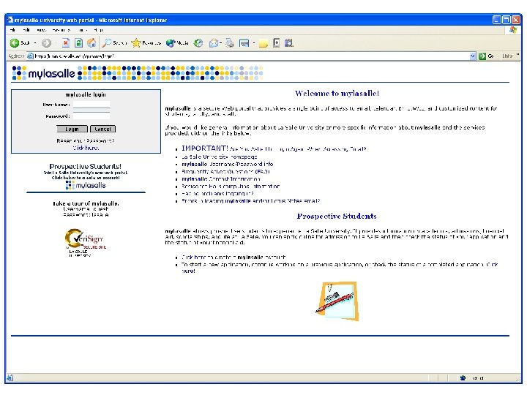Open the Lotus Notes email errors link

click(251, 201)
